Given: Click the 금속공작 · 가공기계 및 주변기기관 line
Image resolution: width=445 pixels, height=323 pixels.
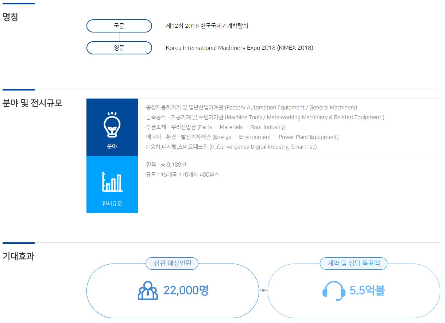Looking at the screenshot, I should [264, 117].
